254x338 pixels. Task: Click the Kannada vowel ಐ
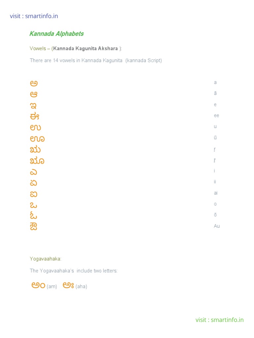pos(34,194)
